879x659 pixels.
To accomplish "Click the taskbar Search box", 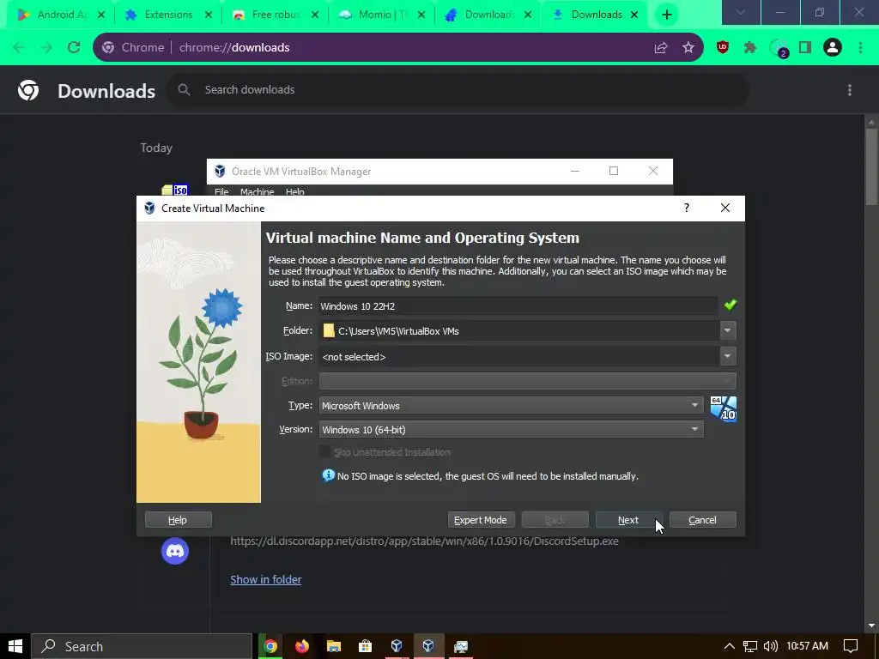I will (142, 646).
